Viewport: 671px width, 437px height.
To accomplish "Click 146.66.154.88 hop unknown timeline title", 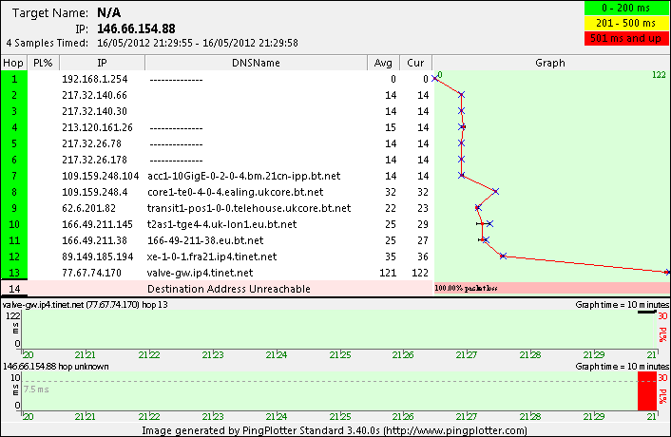I will coord(55,367).
